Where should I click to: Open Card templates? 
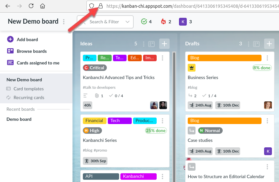(x=28, y=89)
